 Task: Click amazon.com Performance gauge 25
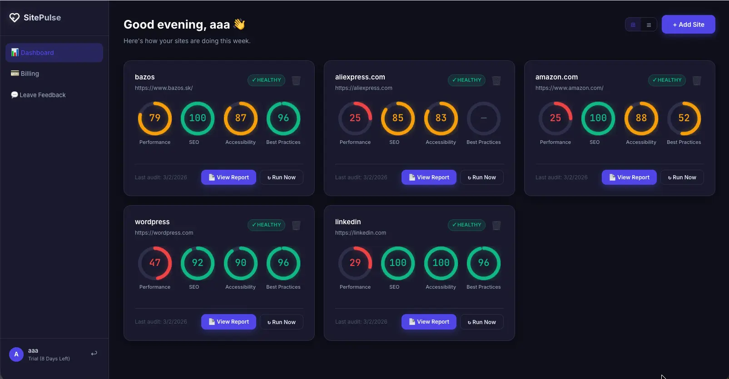click(x=555, y=118)
